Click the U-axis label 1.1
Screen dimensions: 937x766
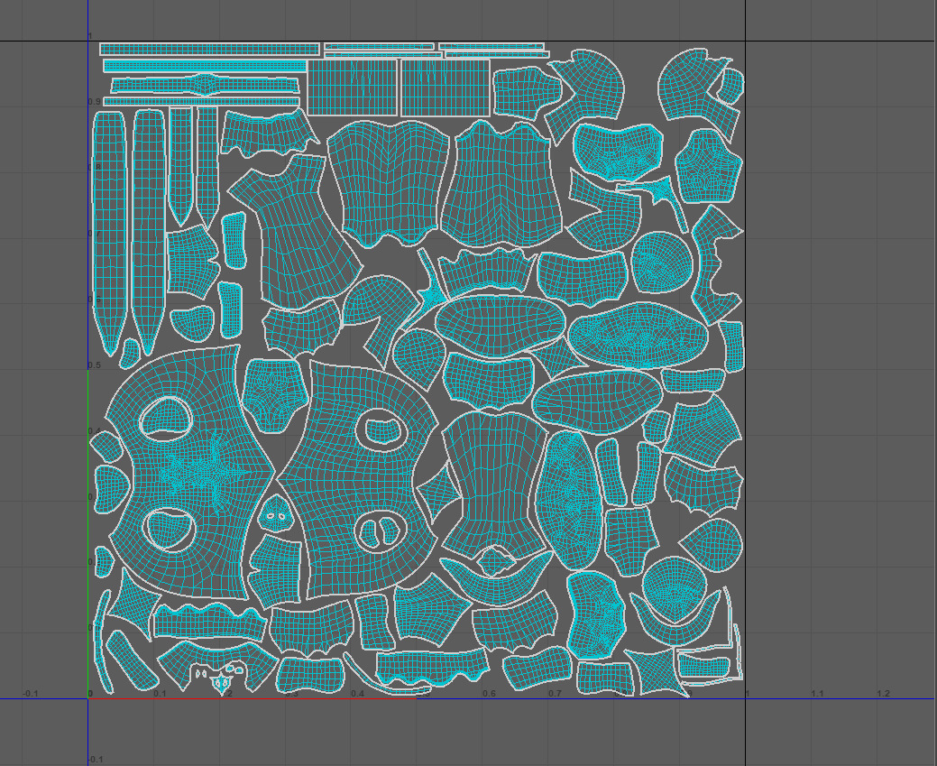817,694
